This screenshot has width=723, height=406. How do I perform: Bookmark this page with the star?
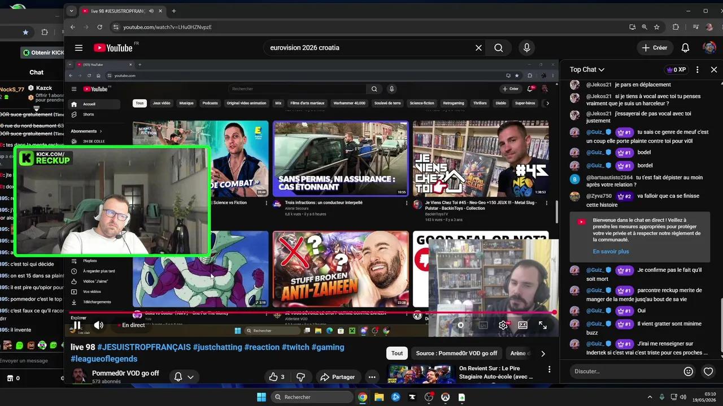(x=657, y=27)
